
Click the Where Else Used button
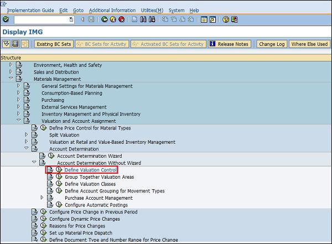(309, 44)
